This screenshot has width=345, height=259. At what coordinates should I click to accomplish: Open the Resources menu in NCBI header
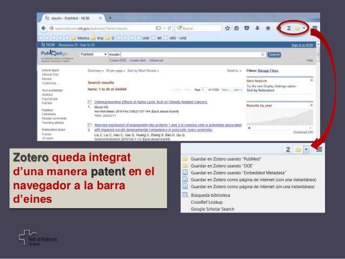coord(68,45)
